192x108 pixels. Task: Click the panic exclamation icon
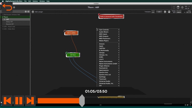pos(182,7)
